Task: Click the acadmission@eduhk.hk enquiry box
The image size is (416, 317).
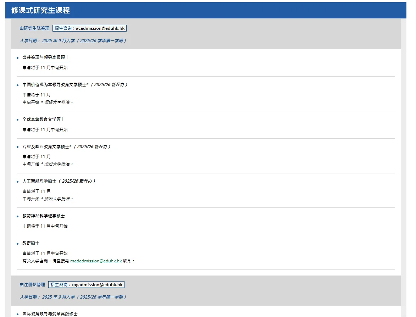Action: click(x=89, y=28)
